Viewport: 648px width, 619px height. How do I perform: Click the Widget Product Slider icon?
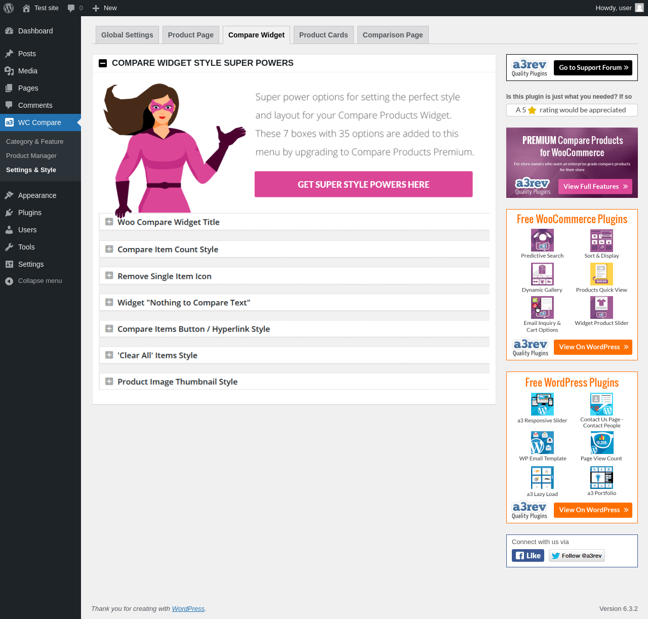(601, 307)
